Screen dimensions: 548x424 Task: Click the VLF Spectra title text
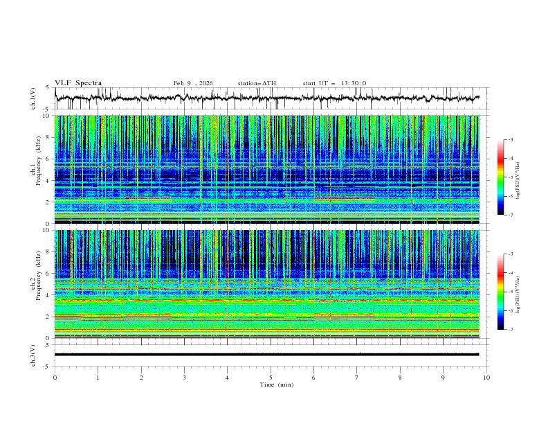pos(78,82)
